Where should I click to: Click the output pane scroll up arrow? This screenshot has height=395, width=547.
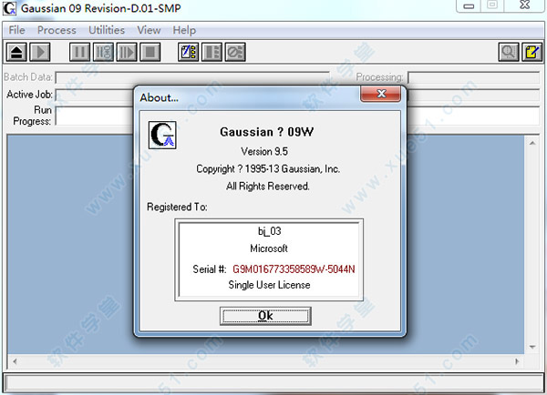[532, 143]
